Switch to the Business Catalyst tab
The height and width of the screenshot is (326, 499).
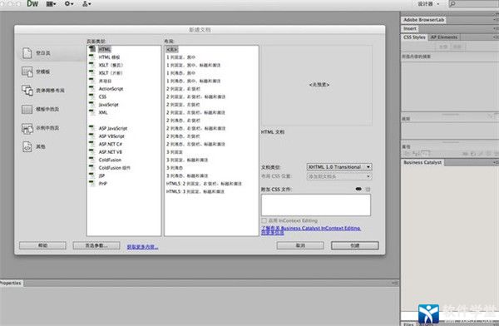(x=422, y=162)
